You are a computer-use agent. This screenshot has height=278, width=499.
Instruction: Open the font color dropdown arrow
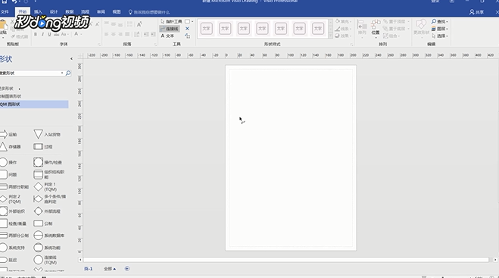[x=81, y=34]
